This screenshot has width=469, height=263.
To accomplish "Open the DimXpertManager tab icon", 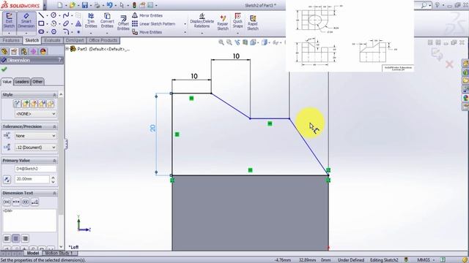I will coord(33,51).
